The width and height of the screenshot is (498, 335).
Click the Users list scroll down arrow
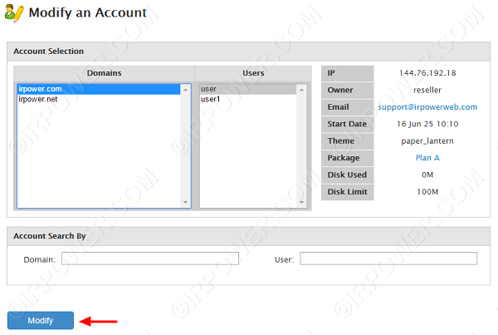[305, 202]
